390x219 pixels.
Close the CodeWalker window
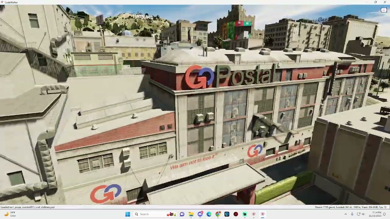(385, 2)
